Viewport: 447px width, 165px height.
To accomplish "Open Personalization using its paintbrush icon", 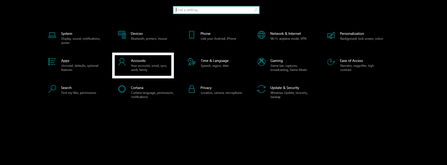I will tap(331, 35).
